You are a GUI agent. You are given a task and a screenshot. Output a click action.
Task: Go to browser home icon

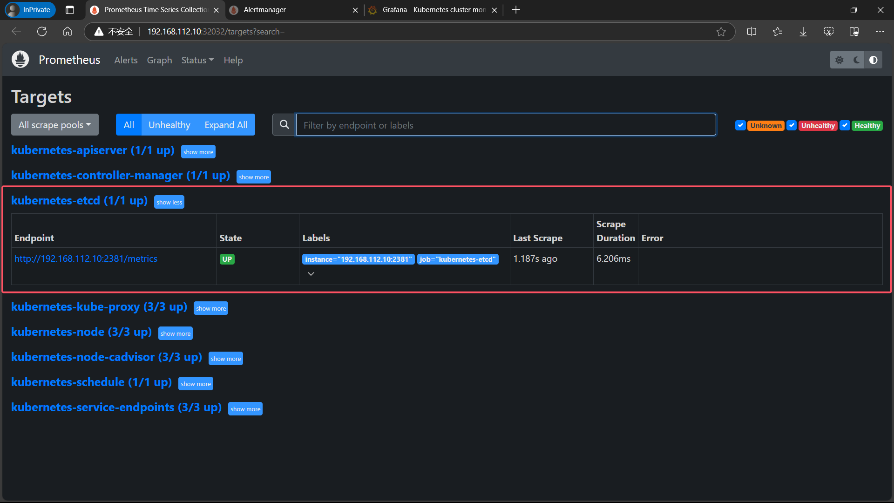click(68, 32)
